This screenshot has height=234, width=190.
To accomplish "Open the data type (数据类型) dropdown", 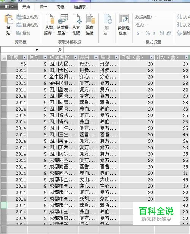I will (155, 17).
